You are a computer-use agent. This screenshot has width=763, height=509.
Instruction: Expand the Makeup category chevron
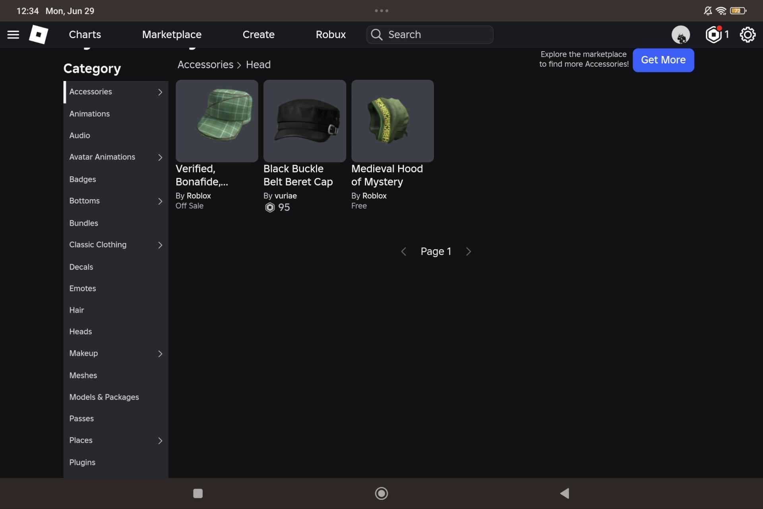click(x=160, y=354)
